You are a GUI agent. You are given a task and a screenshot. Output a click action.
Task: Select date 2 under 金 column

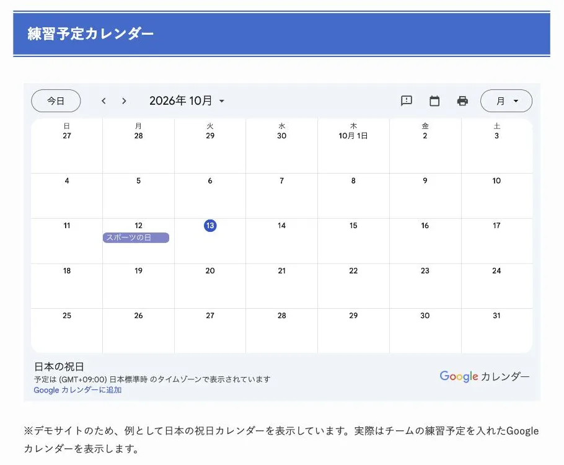(425, 136)
